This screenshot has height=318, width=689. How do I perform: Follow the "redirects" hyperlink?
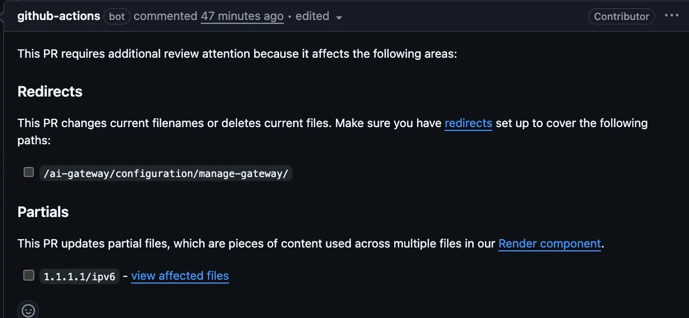click(x=468, y=123)
